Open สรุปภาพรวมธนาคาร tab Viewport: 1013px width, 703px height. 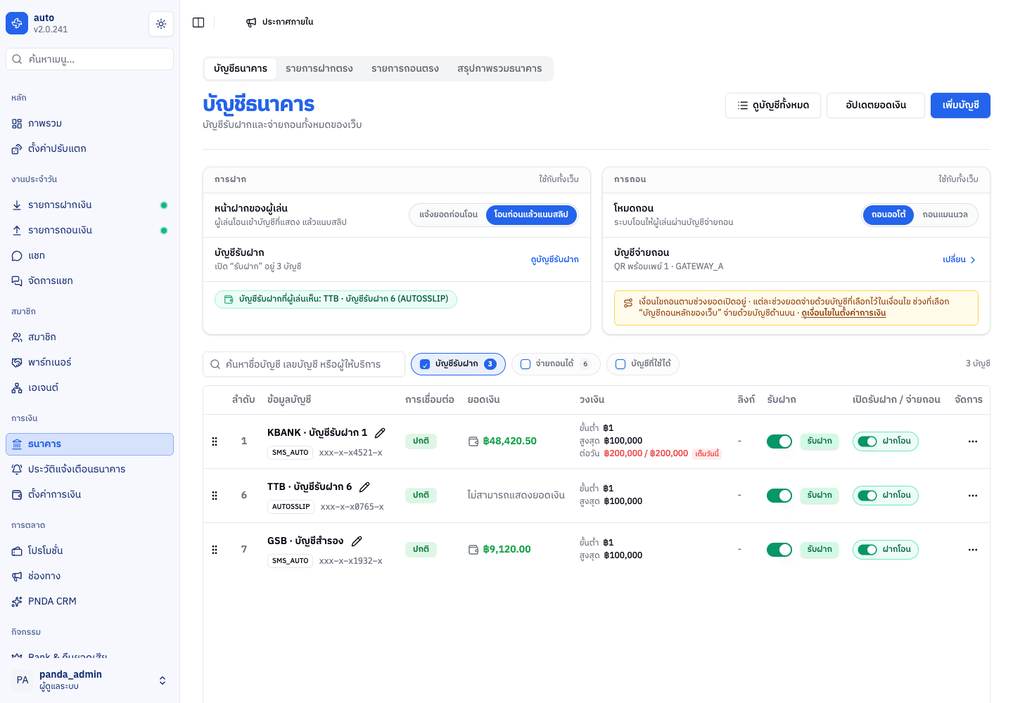(x=499, y=69)
